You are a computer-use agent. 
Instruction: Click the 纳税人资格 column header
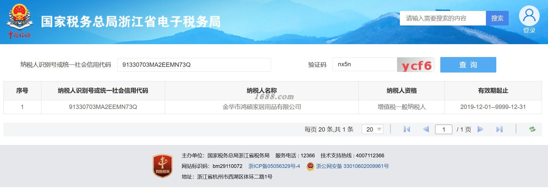coord(402,91)
